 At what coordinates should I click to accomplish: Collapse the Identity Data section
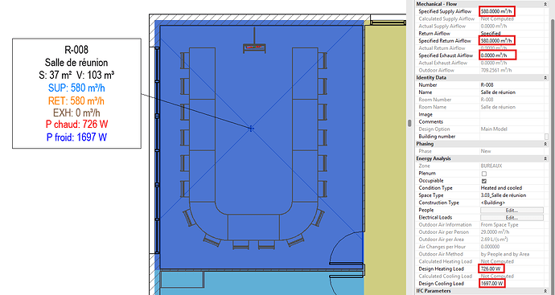(x=545, y=77)
